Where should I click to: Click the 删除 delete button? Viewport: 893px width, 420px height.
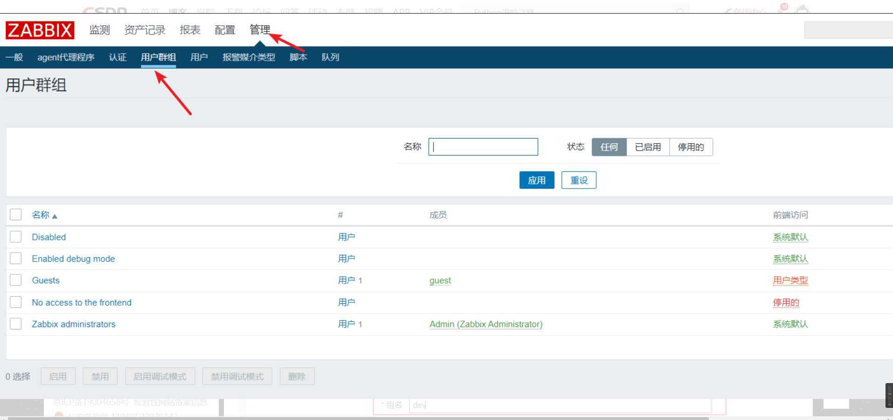click(x=297, y=376)
